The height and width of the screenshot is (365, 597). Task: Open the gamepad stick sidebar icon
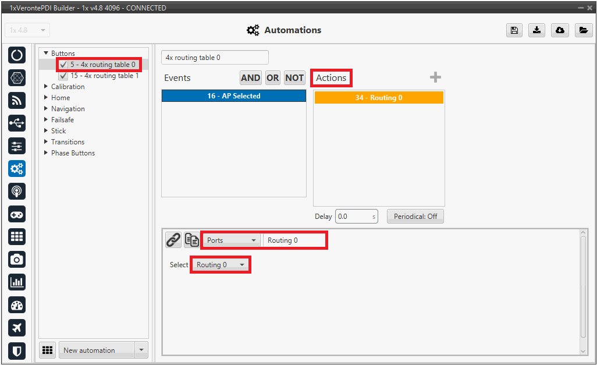17,214
